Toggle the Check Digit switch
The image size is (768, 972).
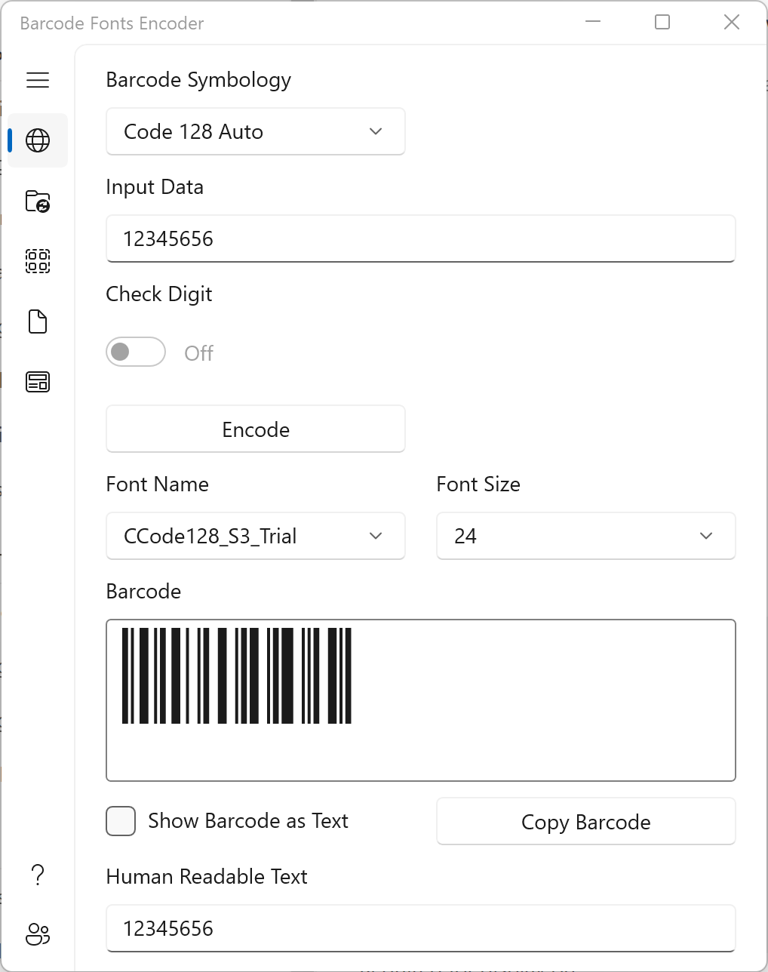click(x=136, y=352)
